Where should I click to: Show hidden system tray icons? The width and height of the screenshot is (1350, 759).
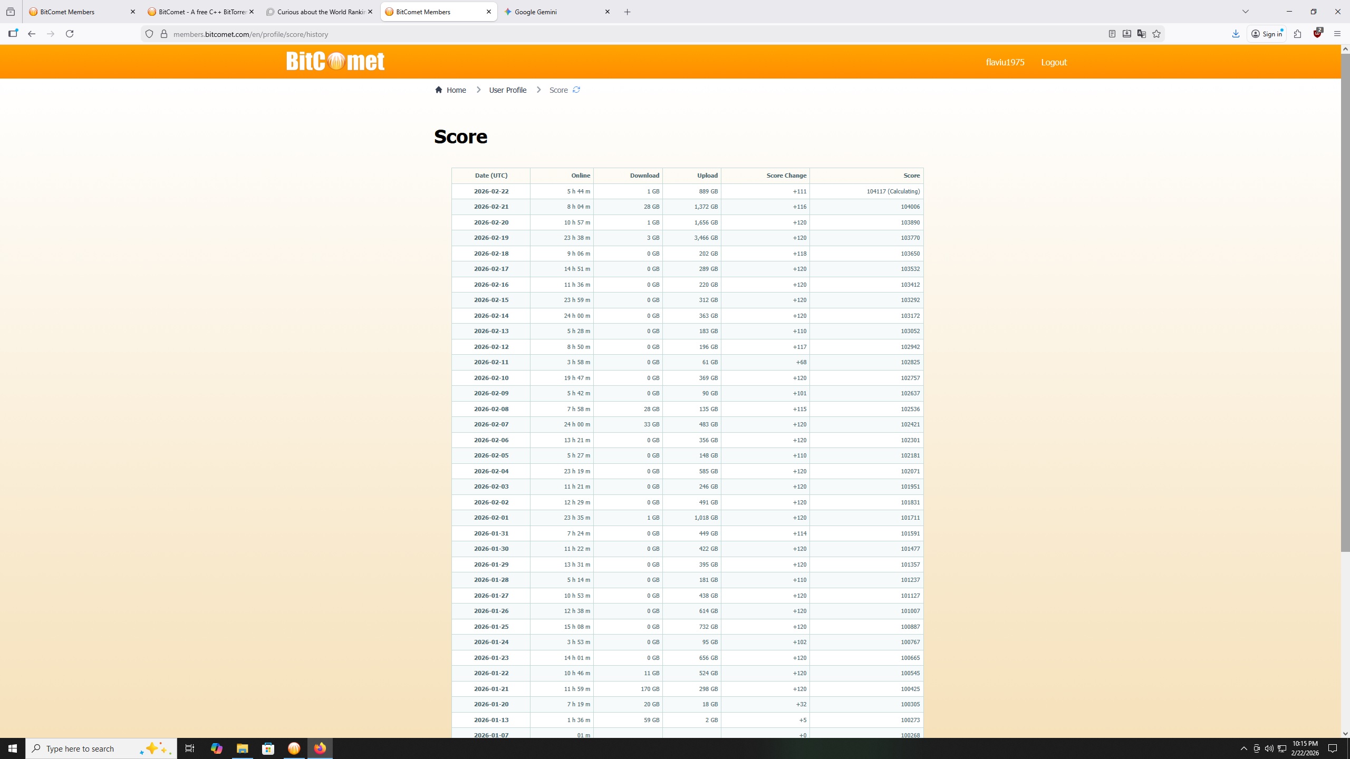click(1244, 748)
